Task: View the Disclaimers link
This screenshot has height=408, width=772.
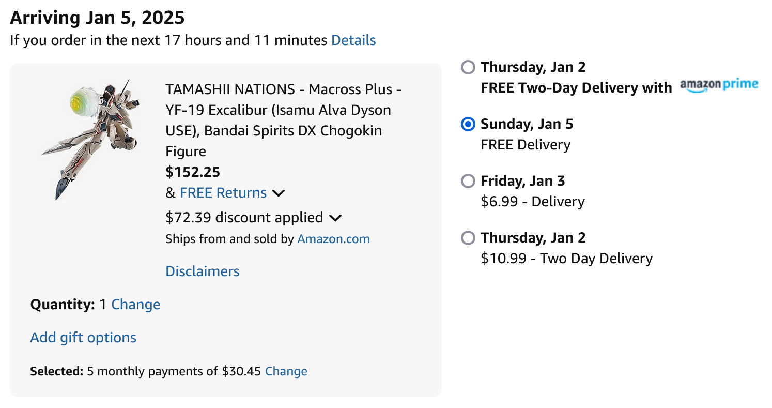Action: tap(203, 271)
